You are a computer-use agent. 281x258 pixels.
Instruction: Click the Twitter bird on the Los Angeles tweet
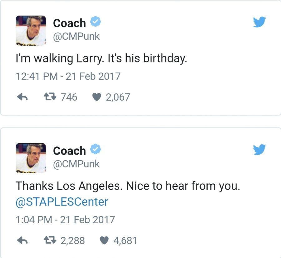(x=259, y=149)
